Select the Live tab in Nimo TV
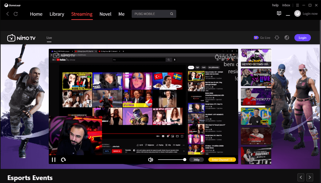The image size is (321, 183). point(49,38)
